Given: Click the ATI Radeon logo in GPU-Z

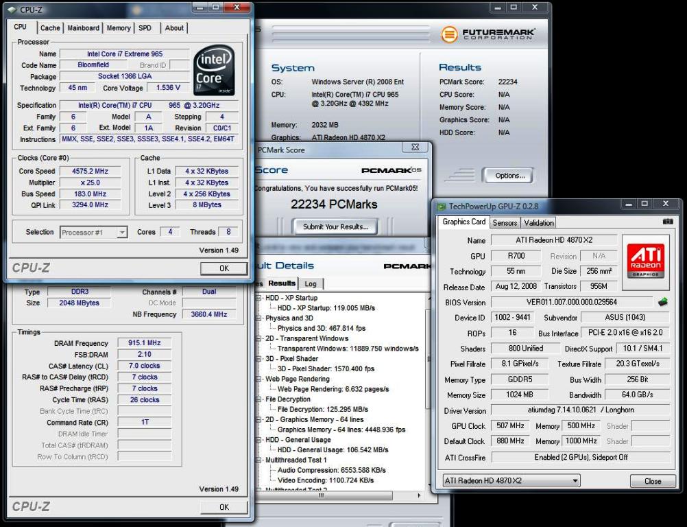Looking at the screenshot, I should pyautogui.click(x=645, y=261).
